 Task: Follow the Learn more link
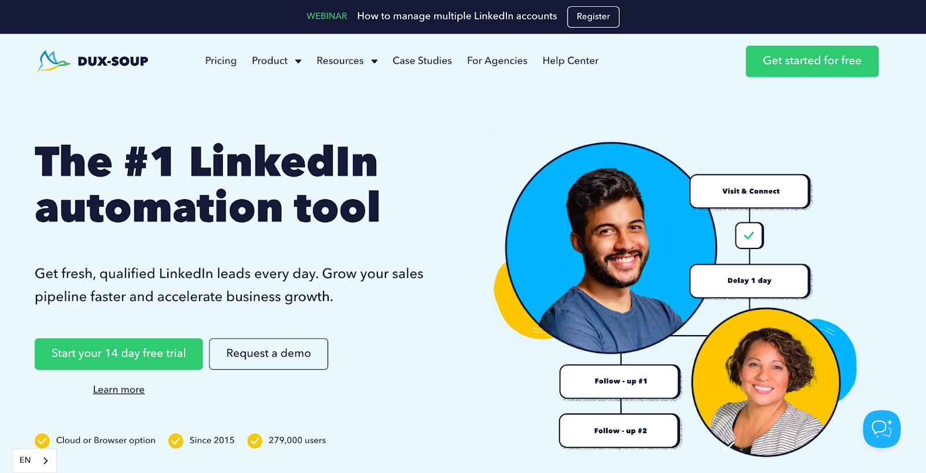pyautogui.click(x=119, y=390)
